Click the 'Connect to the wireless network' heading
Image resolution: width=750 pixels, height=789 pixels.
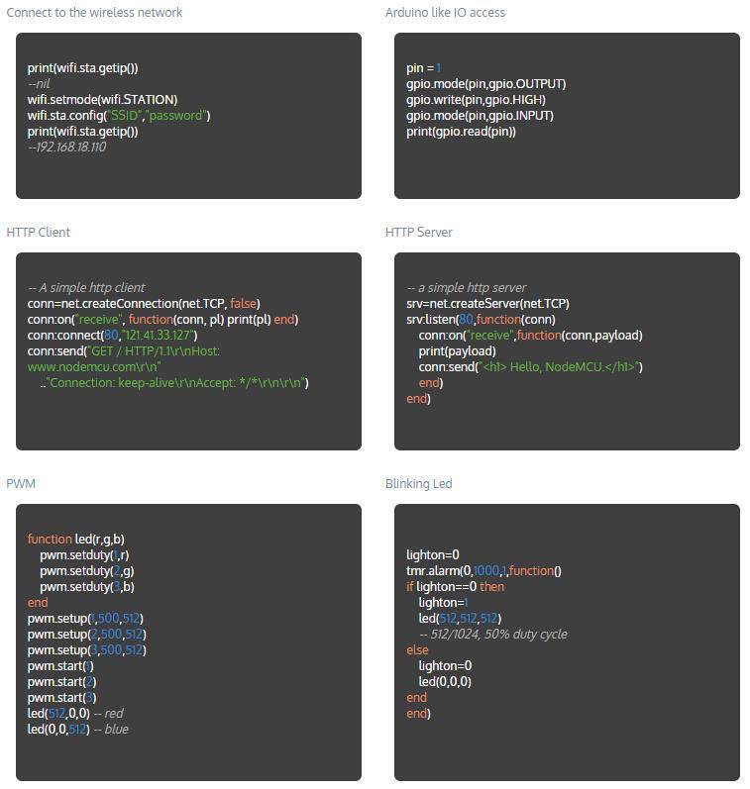point(94,13)
